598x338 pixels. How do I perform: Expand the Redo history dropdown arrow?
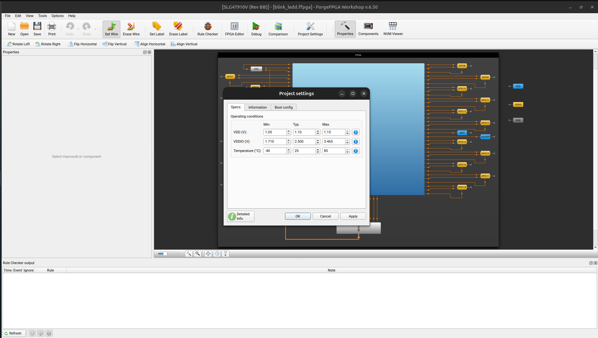pyautogui.click(x=95, y=29)
